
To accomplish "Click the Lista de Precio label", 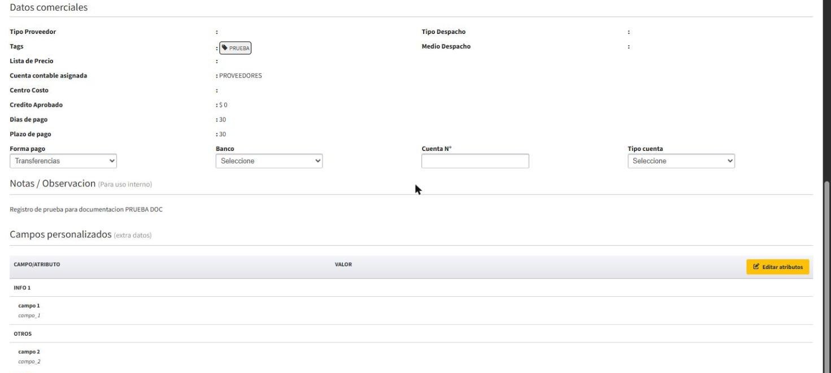I will tap(32, 61).
